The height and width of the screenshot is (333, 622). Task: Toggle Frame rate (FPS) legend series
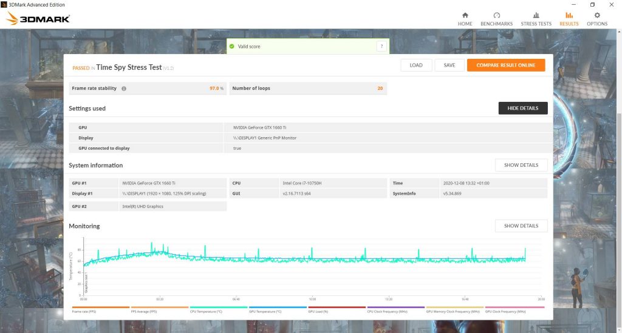pos(101,309)
